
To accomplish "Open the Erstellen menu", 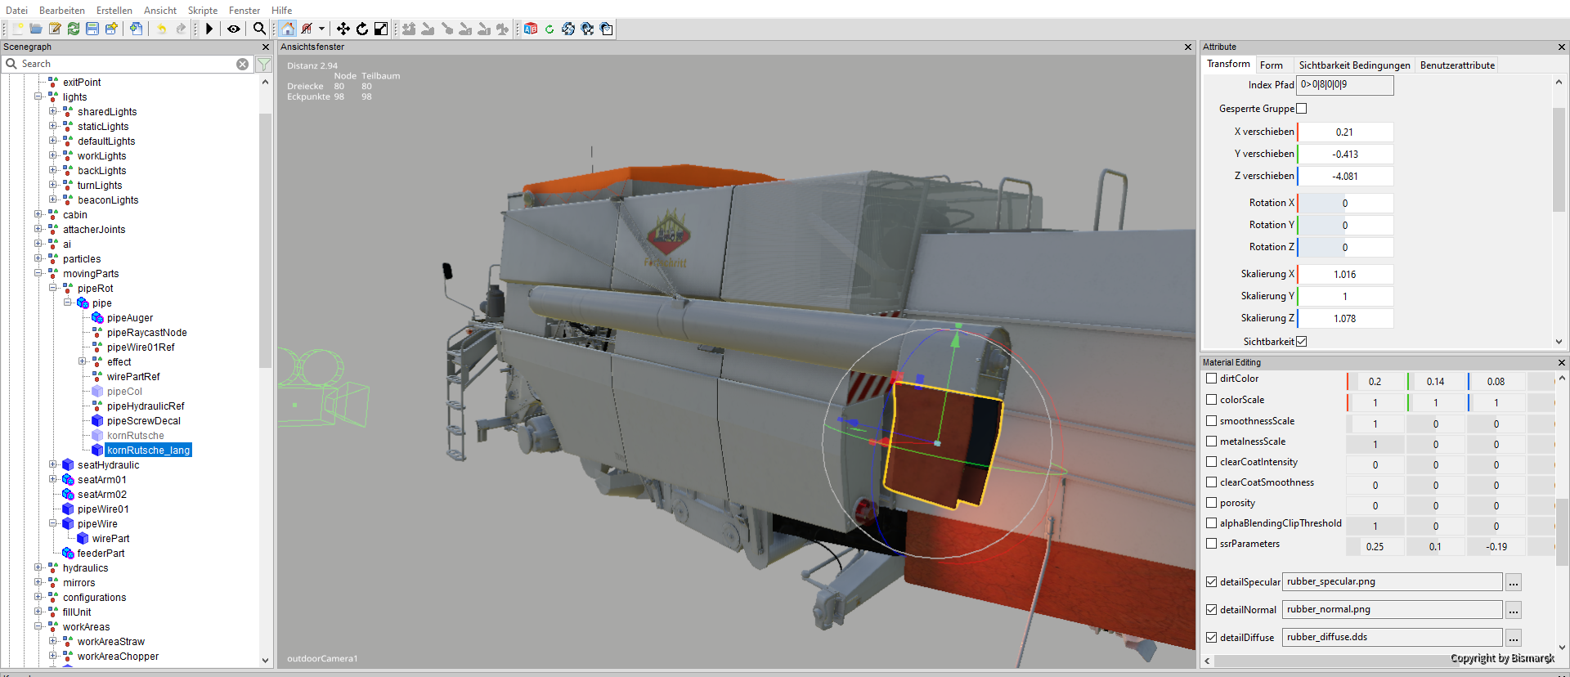I will [x=114, y=11].
